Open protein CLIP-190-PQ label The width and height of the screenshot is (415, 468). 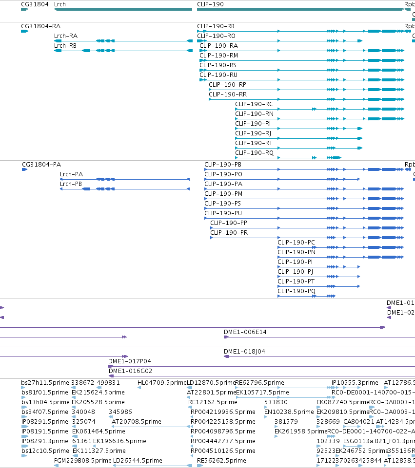pos(296,291)
